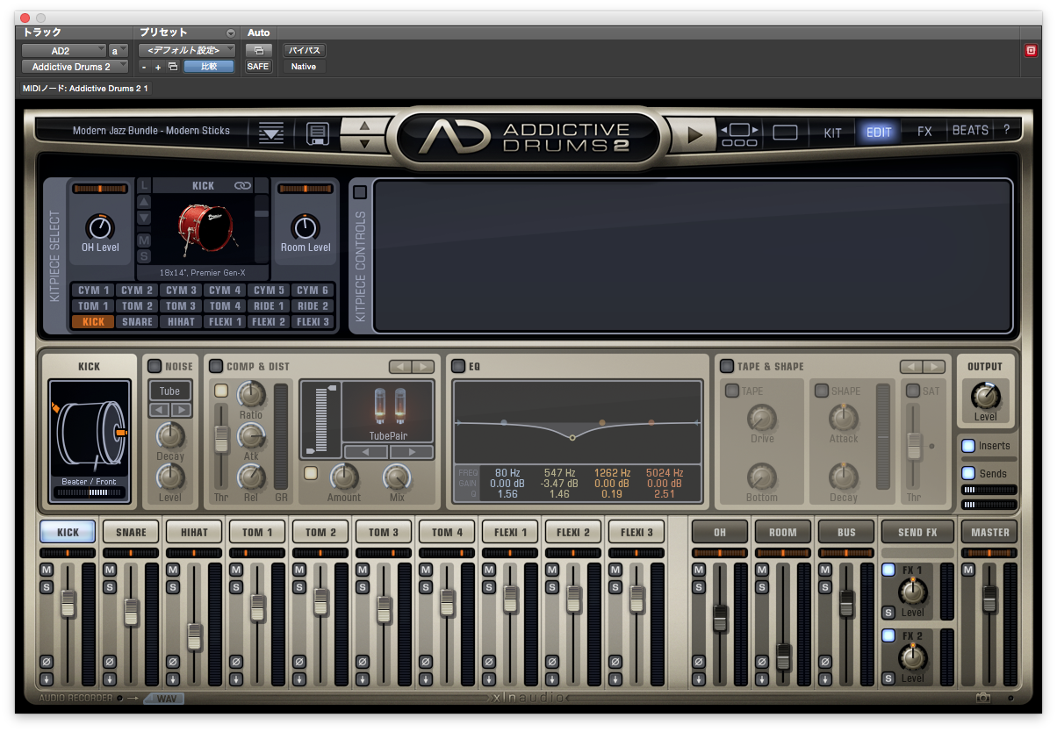Viewport: 1057px width, 732px height.
Task: Switch to the BEATS page
Action: coord(970,131)
